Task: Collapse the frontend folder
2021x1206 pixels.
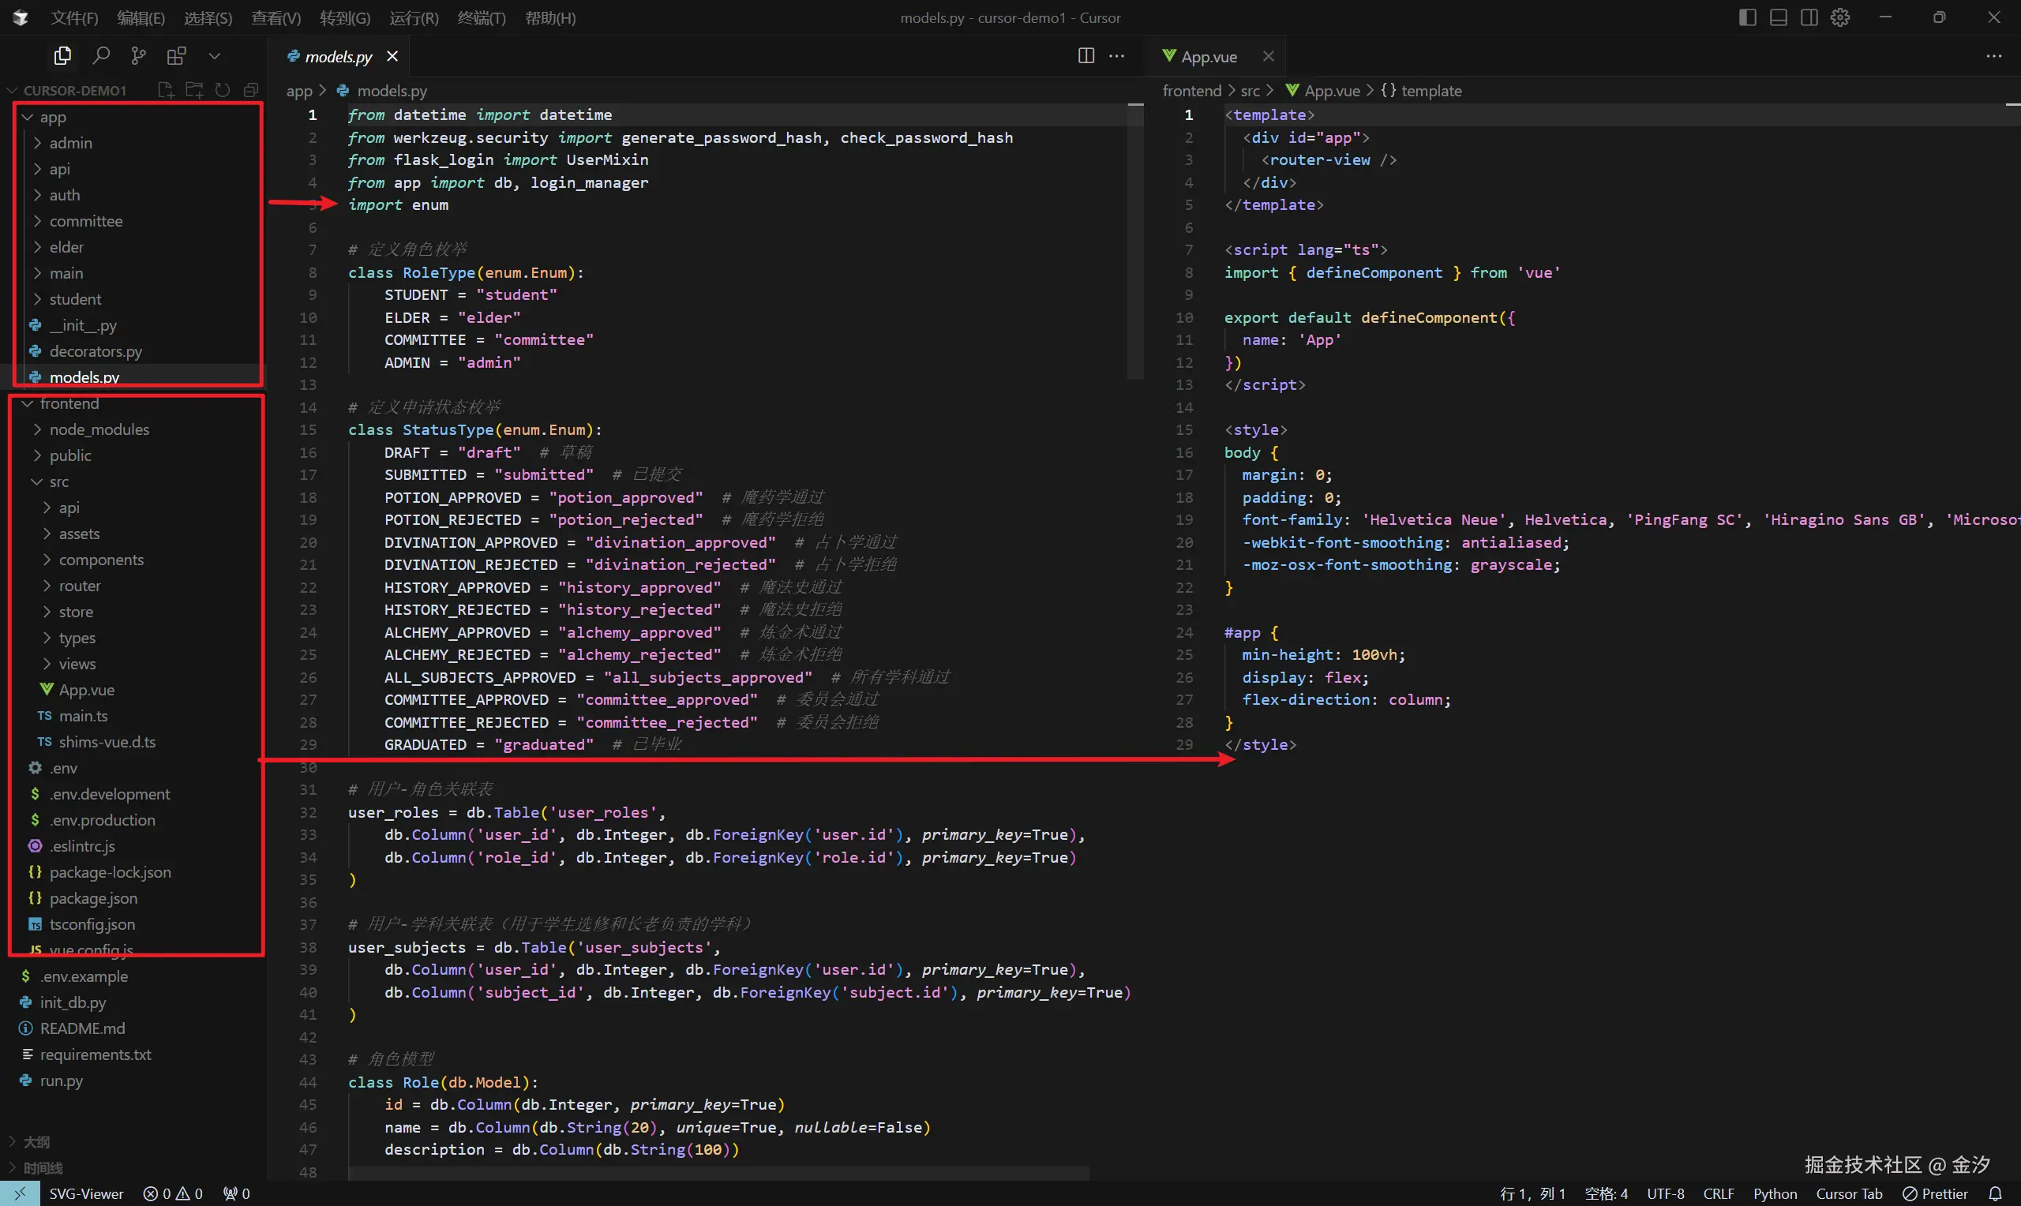Action: (69, 403)
